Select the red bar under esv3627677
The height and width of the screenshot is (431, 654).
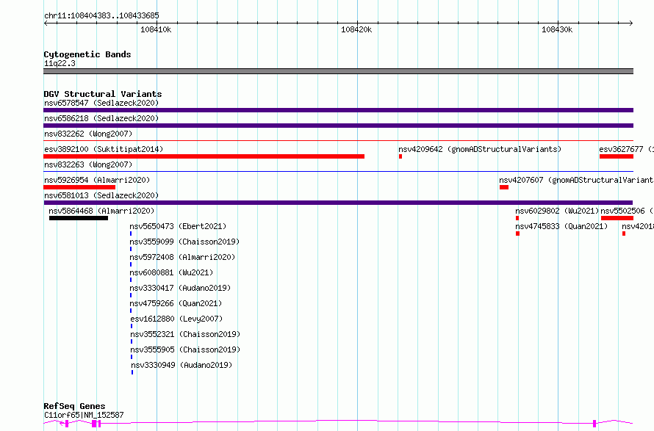click(617, 156)
